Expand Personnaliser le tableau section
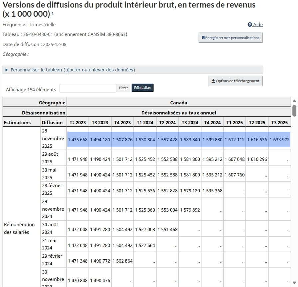This screenshot has height=287, width=298. (x=73, y=70)
